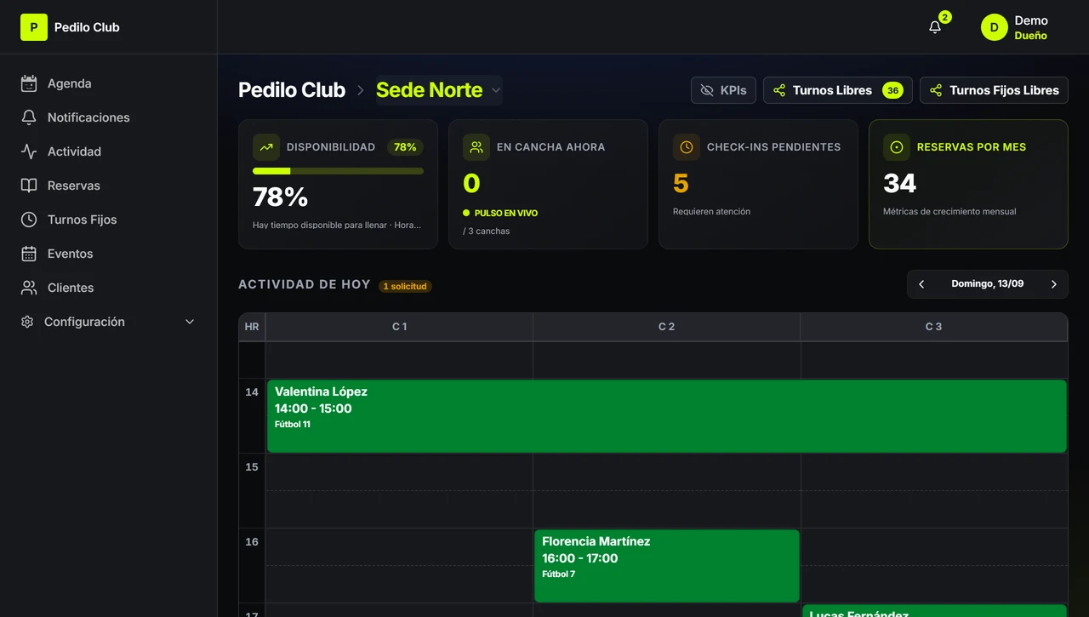Click the Check-ins Pendientes clock icon
This screenshot has height=617, width=1089.
[x=687, y=147]
